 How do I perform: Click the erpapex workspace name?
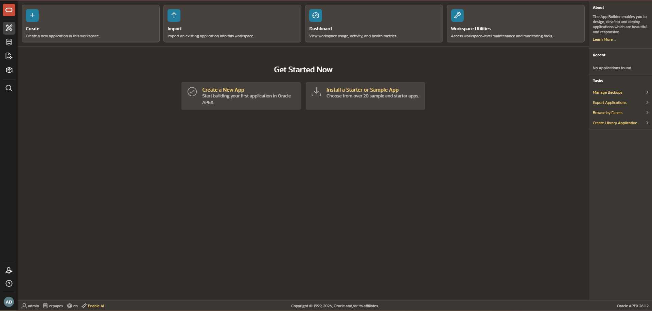(x=56, y=306)
